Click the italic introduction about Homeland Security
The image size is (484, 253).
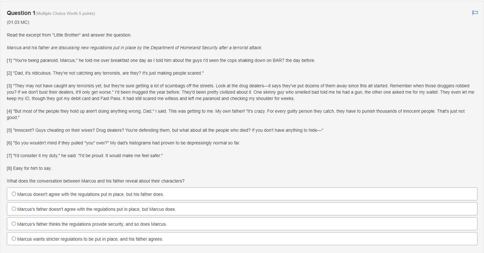[134, 48]
